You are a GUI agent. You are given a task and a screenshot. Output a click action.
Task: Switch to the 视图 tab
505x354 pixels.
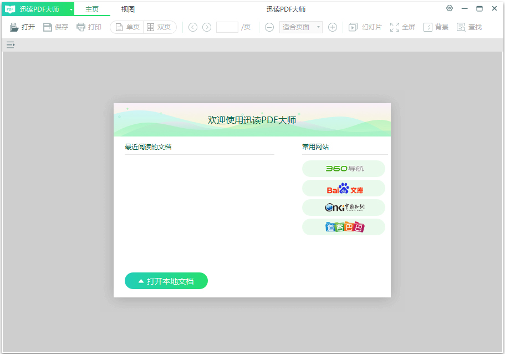tap(128, 9)
